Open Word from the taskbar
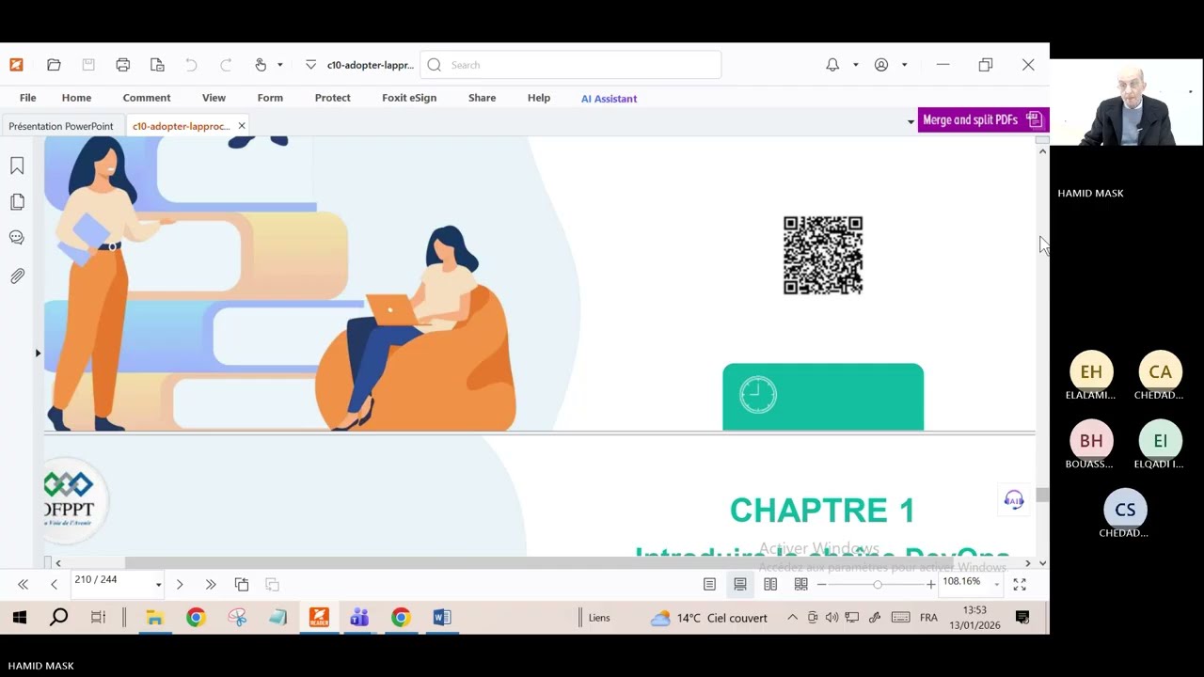The width and height of the screenshot is (1204, 677). pyautogui.click(x=442, y=618)
